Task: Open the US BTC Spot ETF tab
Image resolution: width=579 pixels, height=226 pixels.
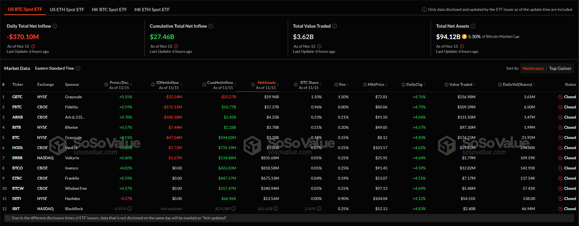Action: [25, 9]
